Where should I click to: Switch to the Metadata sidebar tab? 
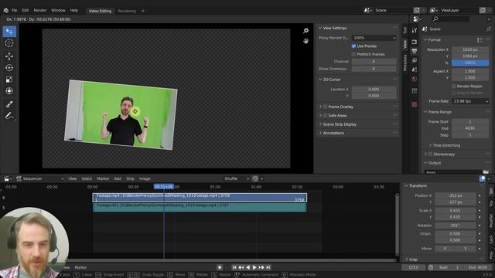(x=405, y=63)
